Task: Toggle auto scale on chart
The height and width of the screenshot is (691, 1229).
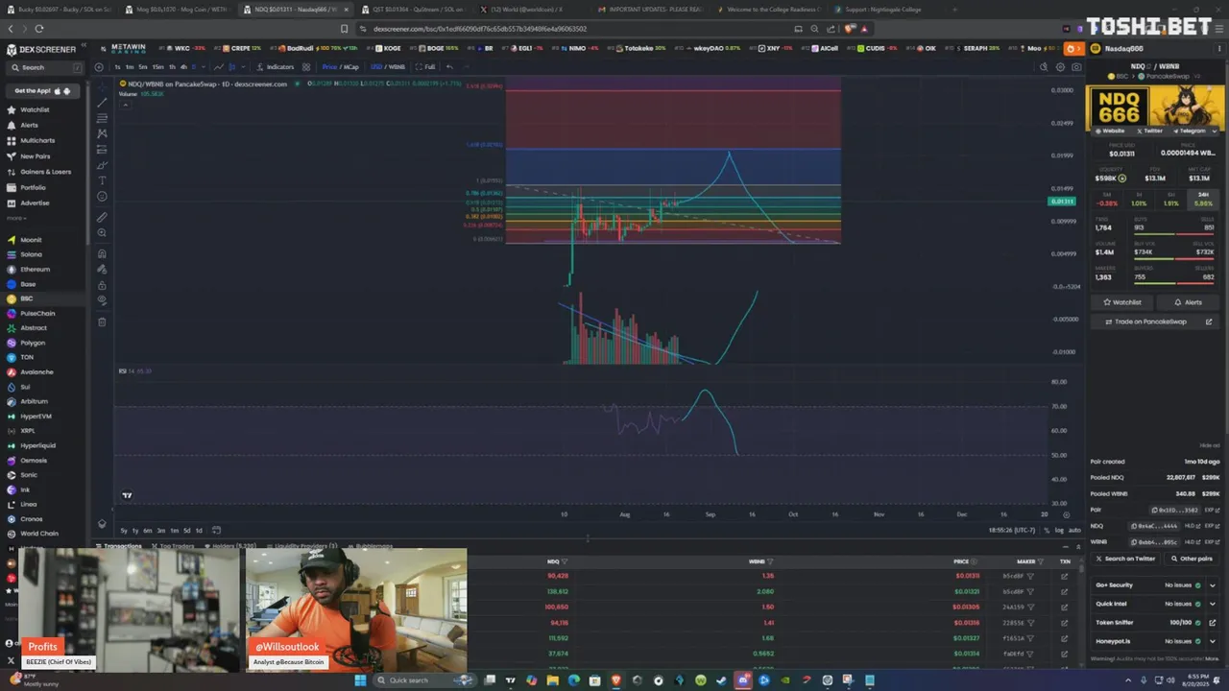Action: (x=1074, y=530)
